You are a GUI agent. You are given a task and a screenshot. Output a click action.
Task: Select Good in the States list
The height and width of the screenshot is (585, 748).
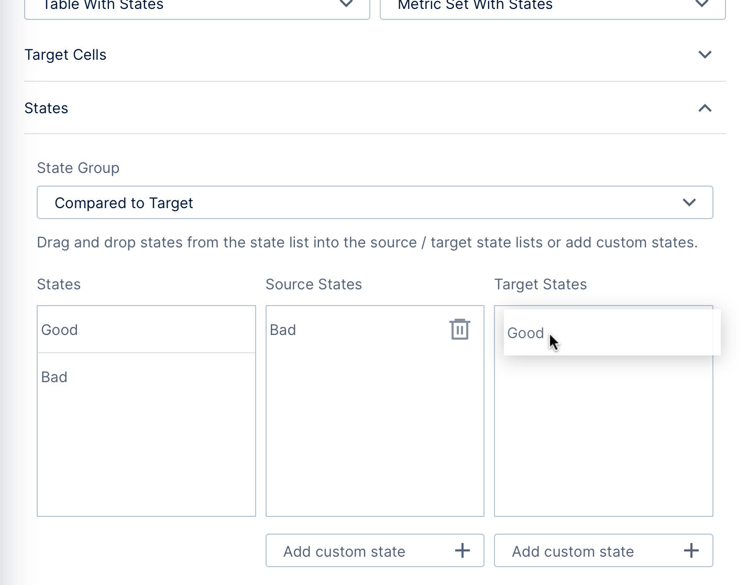tap(146, 330)
